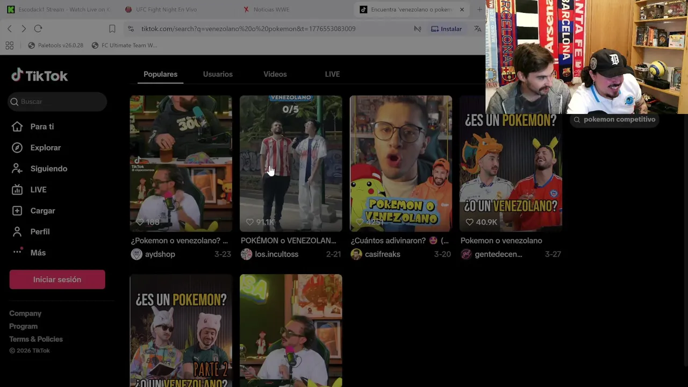This screenshot has height=387, width=688.
Task: Open the Explorar compass icon
Action: tap(17, 147)
